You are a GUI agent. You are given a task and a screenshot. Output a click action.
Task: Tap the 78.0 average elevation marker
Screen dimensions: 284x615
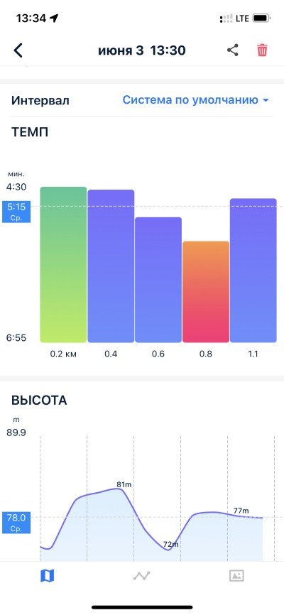[x=16, y=523]
